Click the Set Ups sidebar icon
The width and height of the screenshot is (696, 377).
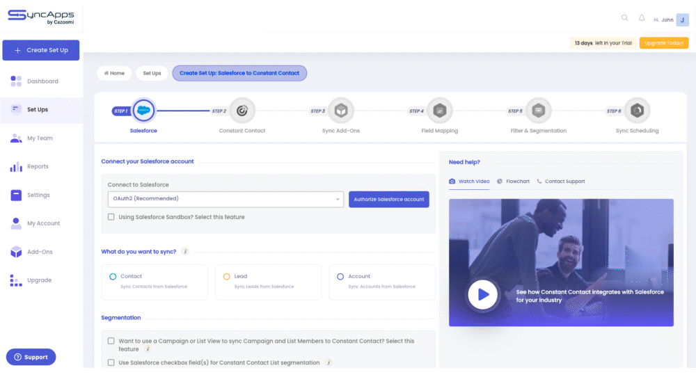(x=16, y=109)
